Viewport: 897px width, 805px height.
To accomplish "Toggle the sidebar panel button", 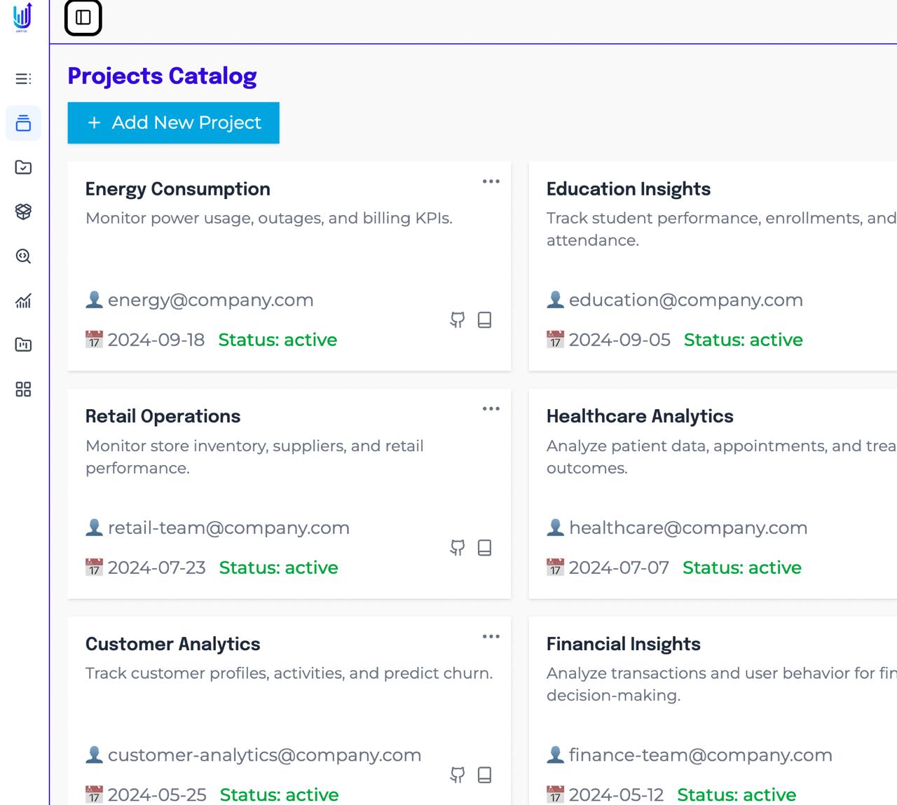I will coord(83,18).
